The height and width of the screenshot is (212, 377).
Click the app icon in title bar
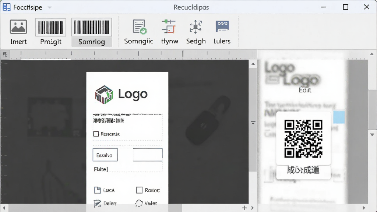coord(7,7)
